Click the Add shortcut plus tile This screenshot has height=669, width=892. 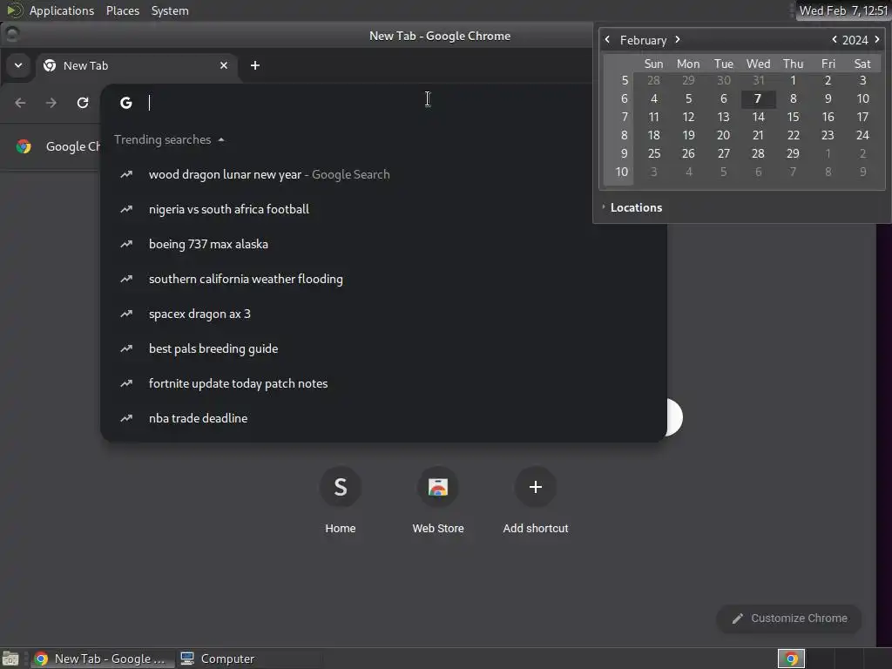click(536, 501)
